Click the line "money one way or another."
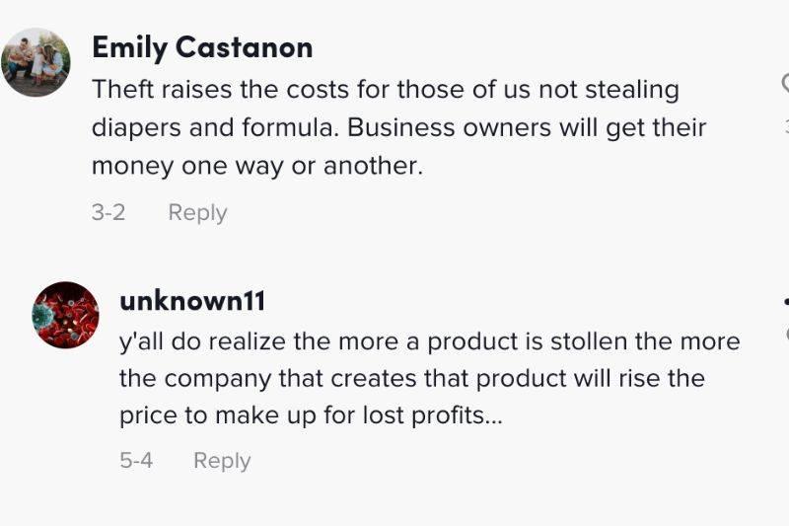Viewport: 789px width, 526px height. [x=256, y=166]
